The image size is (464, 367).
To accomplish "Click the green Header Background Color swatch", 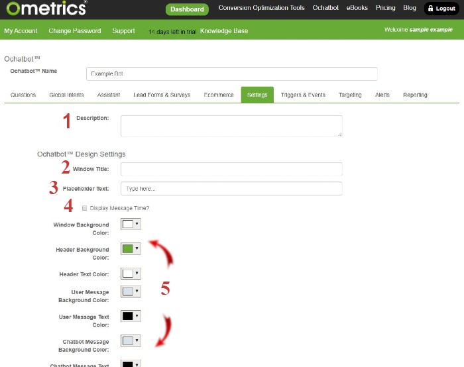I will click(128, 248).
